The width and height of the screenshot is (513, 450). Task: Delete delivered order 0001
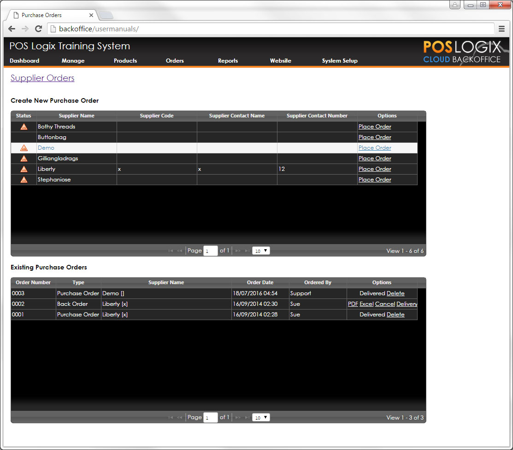[x=395, y=315]
